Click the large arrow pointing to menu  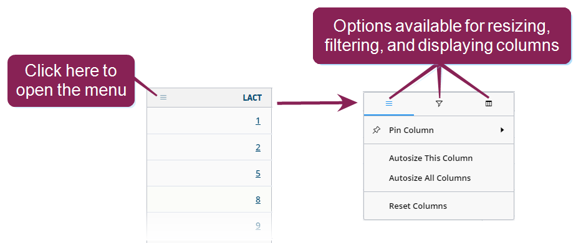pos(316,103)
